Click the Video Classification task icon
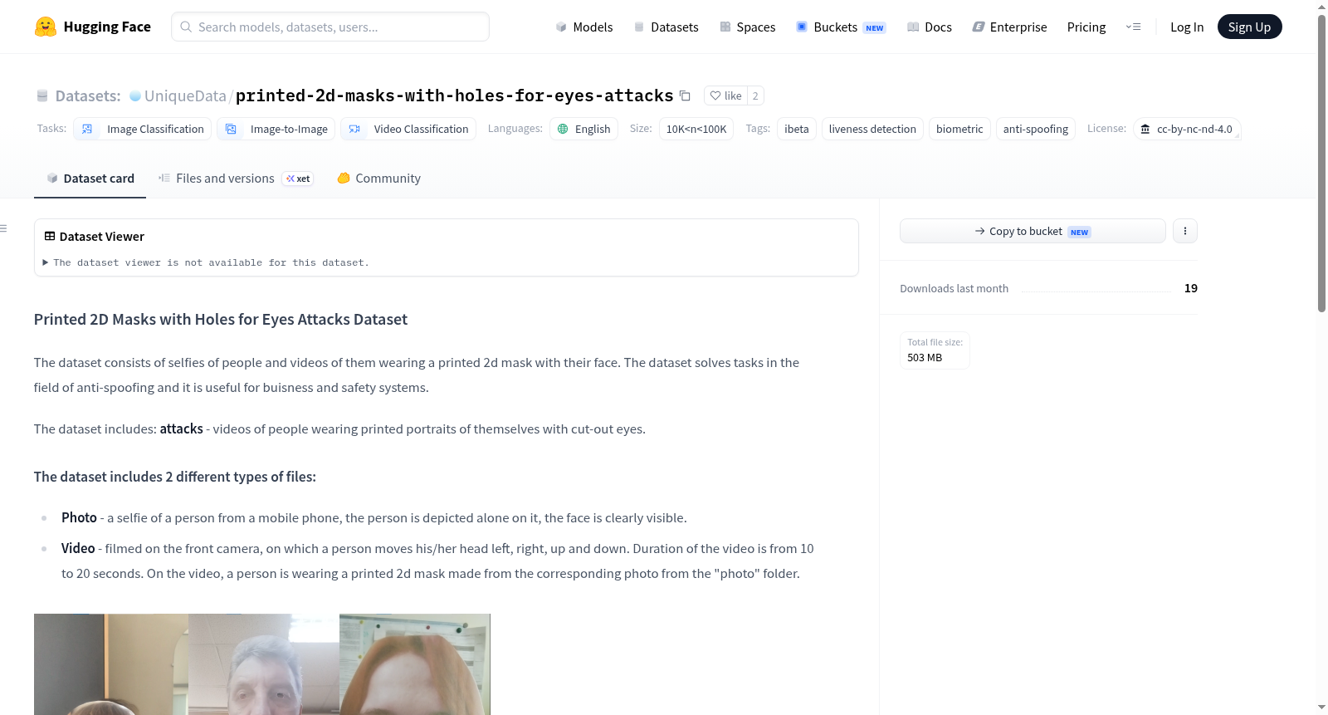Image resolution: width=1328 pixels, height=715 pixels. point(354,129)
